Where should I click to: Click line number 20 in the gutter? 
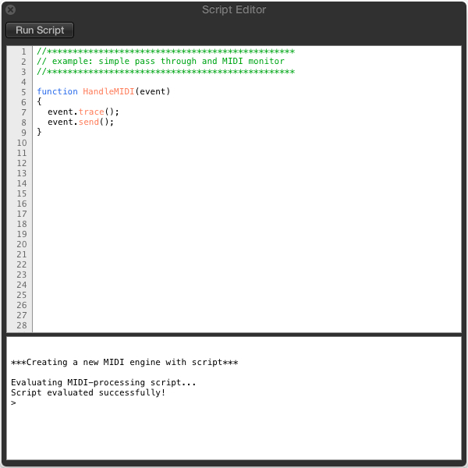[21, 244]
